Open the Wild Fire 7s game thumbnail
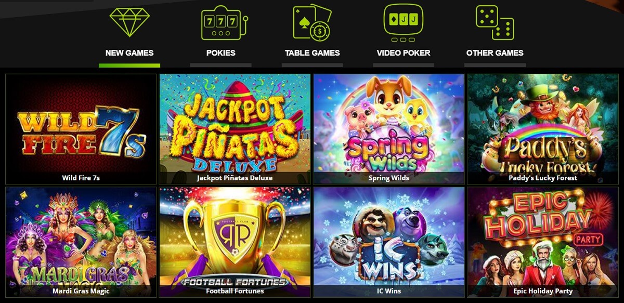 [81, 129]
